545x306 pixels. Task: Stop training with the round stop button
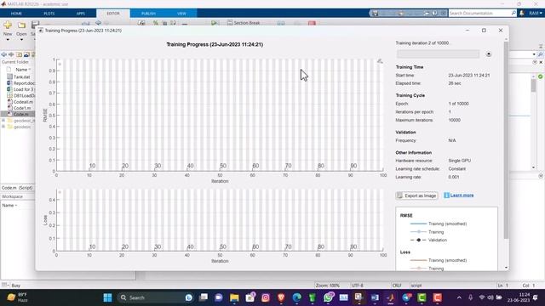(x=489, y=54)
